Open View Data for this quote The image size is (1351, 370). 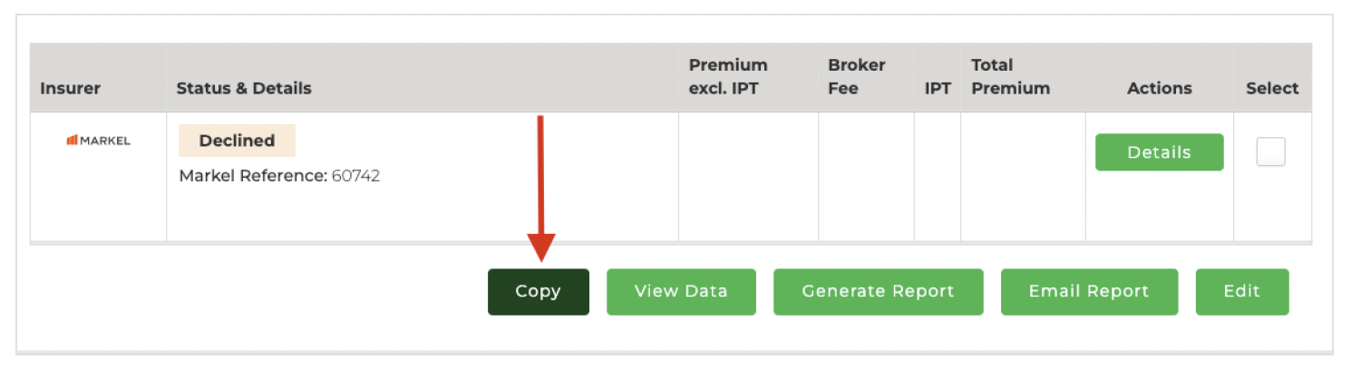click(681, 291)
